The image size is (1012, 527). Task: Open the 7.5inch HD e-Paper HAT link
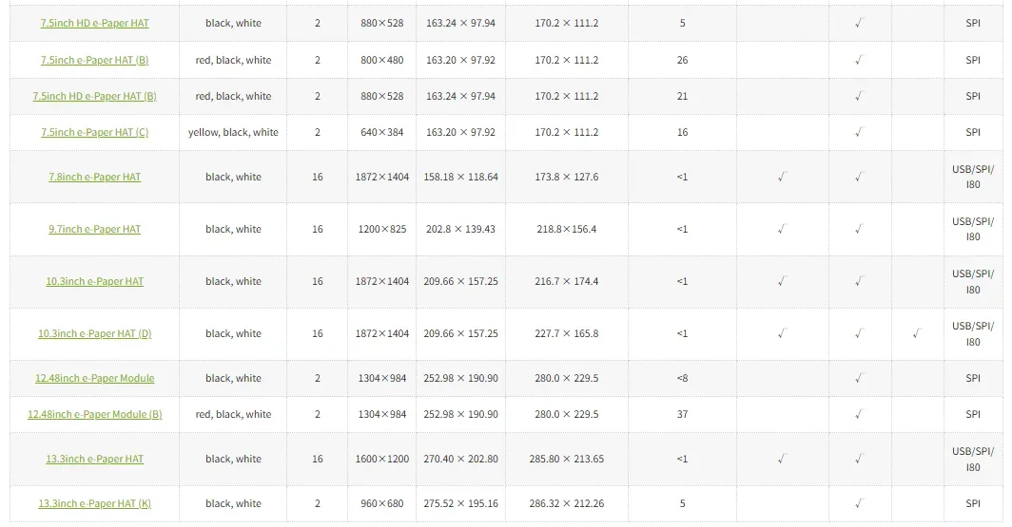coord(94,23)
